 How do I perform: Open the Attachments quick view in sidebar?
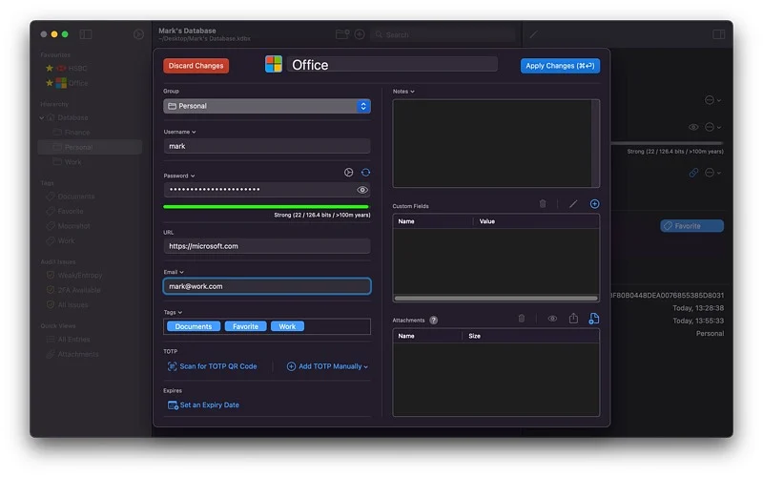[78, 354]
